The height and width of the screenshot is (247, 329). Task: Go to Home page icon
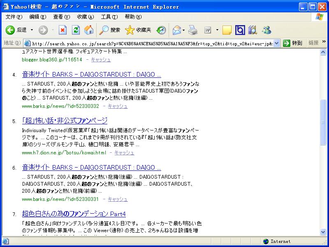(89, 30)
